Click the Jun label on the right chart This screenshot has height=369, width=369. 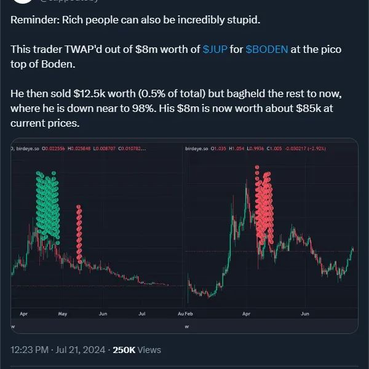305,314
